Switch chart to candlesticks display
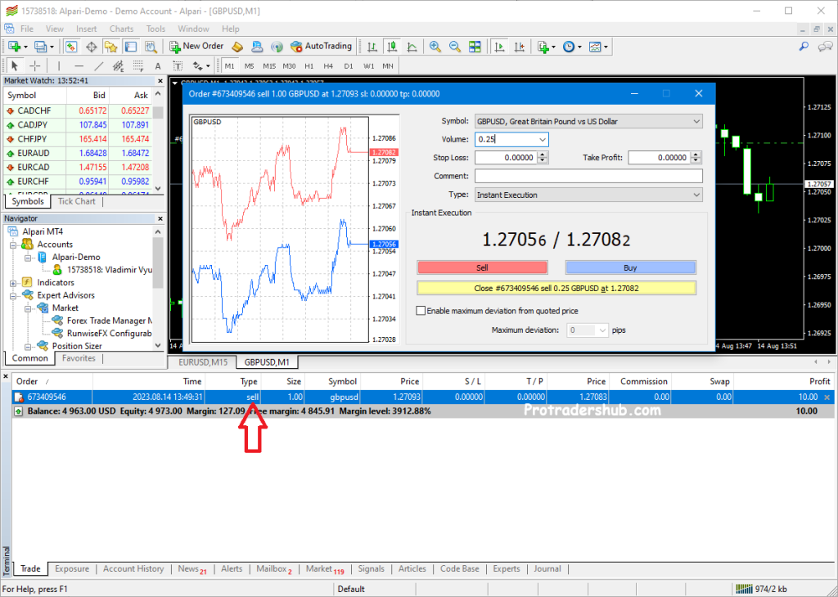The height and width of the screenshot is (597, 838). [393, 47]
